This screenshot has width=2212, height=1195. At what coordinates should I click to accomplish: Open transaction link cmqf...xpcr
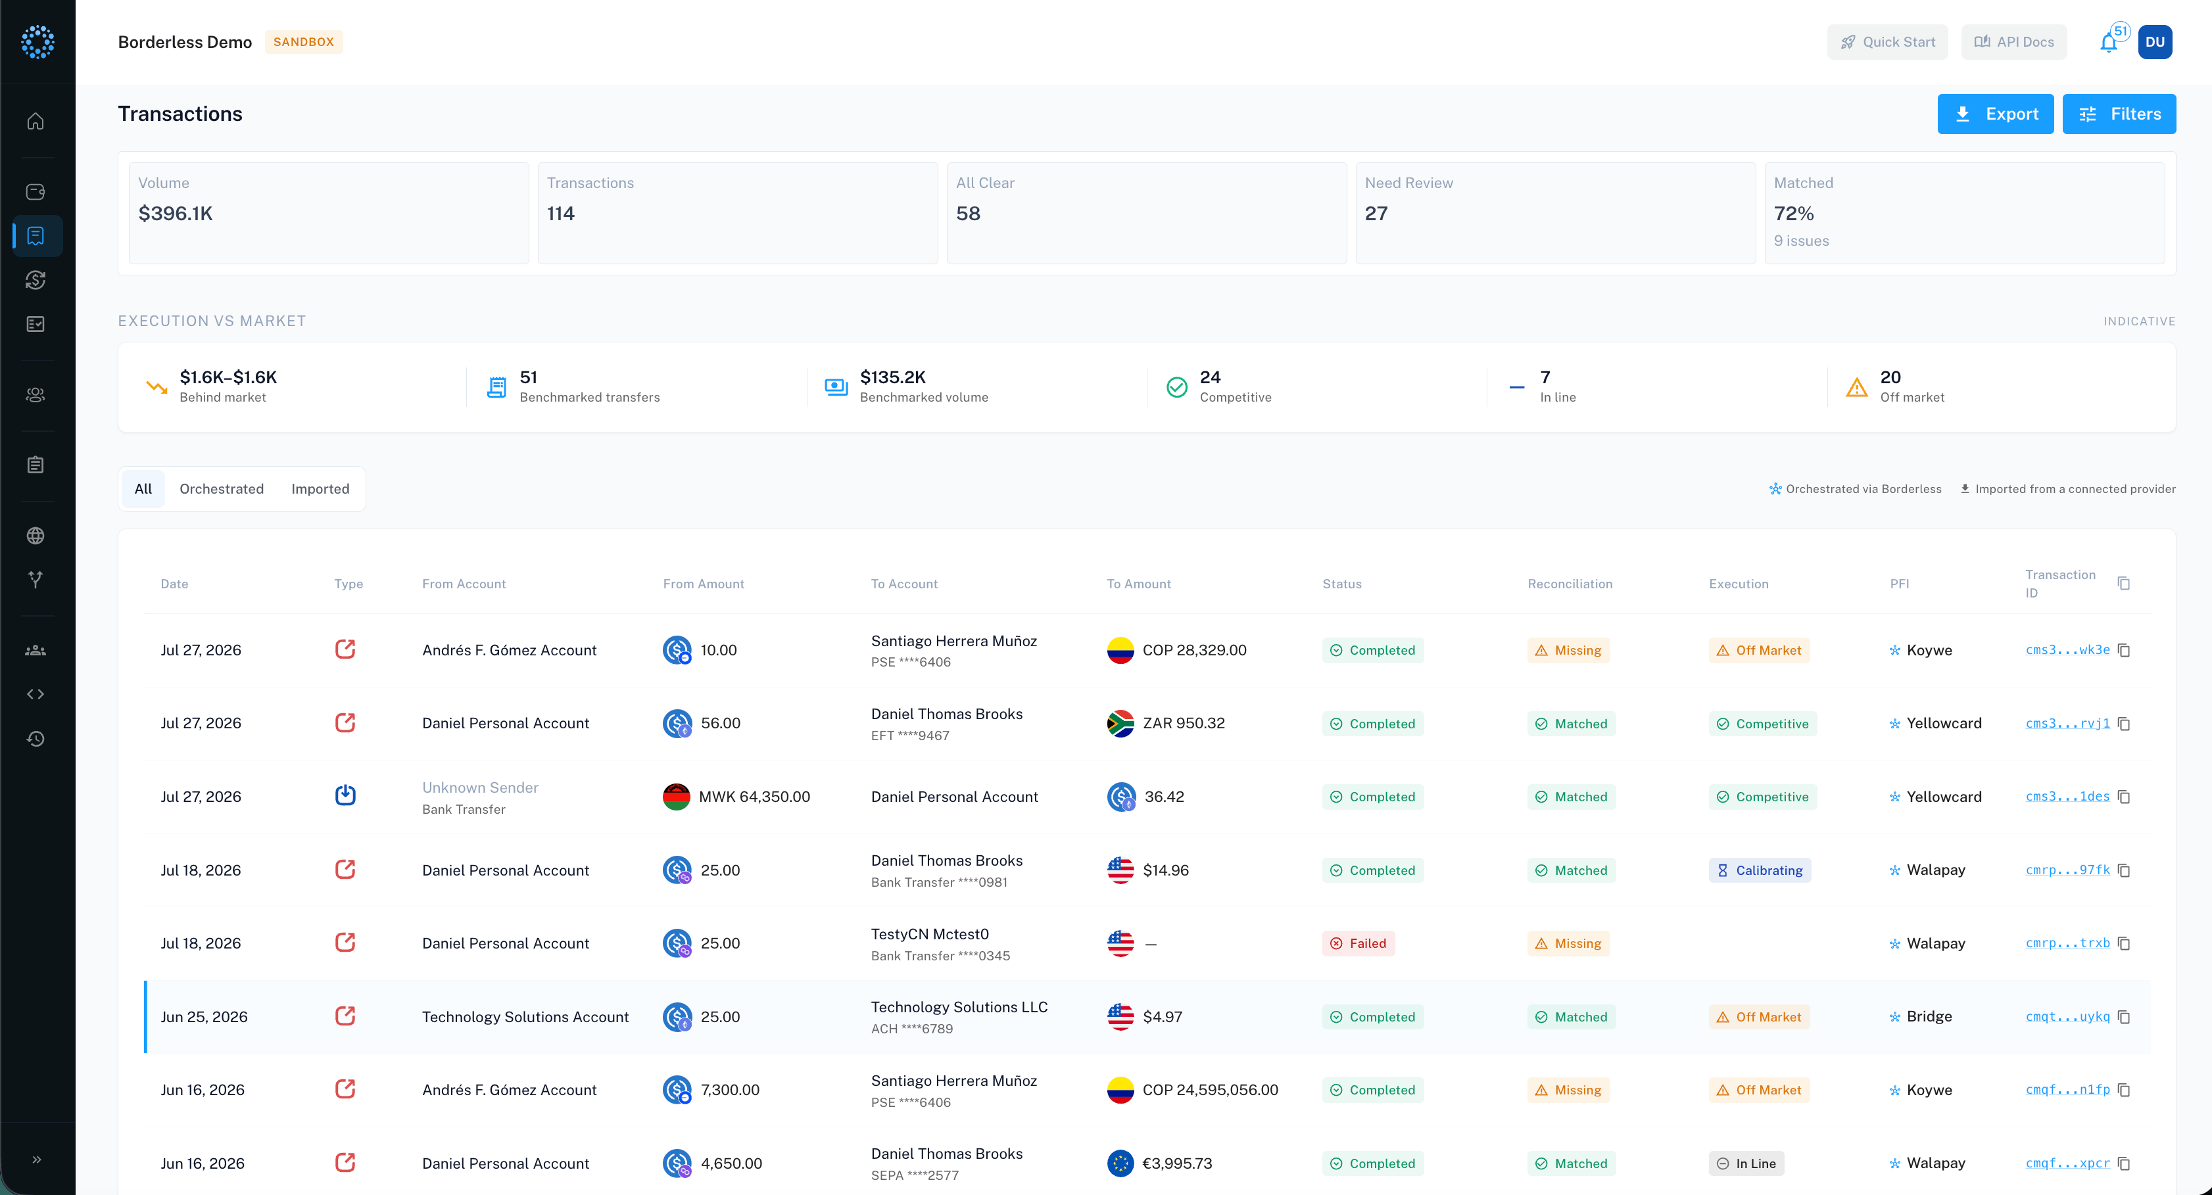pyautogui.click(x=2067, y=1163)
